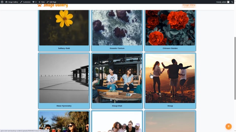Open the Howdy, admin account menu
Image resolution: width=236 pixels, height=132 pixels.
pos(223,2)
